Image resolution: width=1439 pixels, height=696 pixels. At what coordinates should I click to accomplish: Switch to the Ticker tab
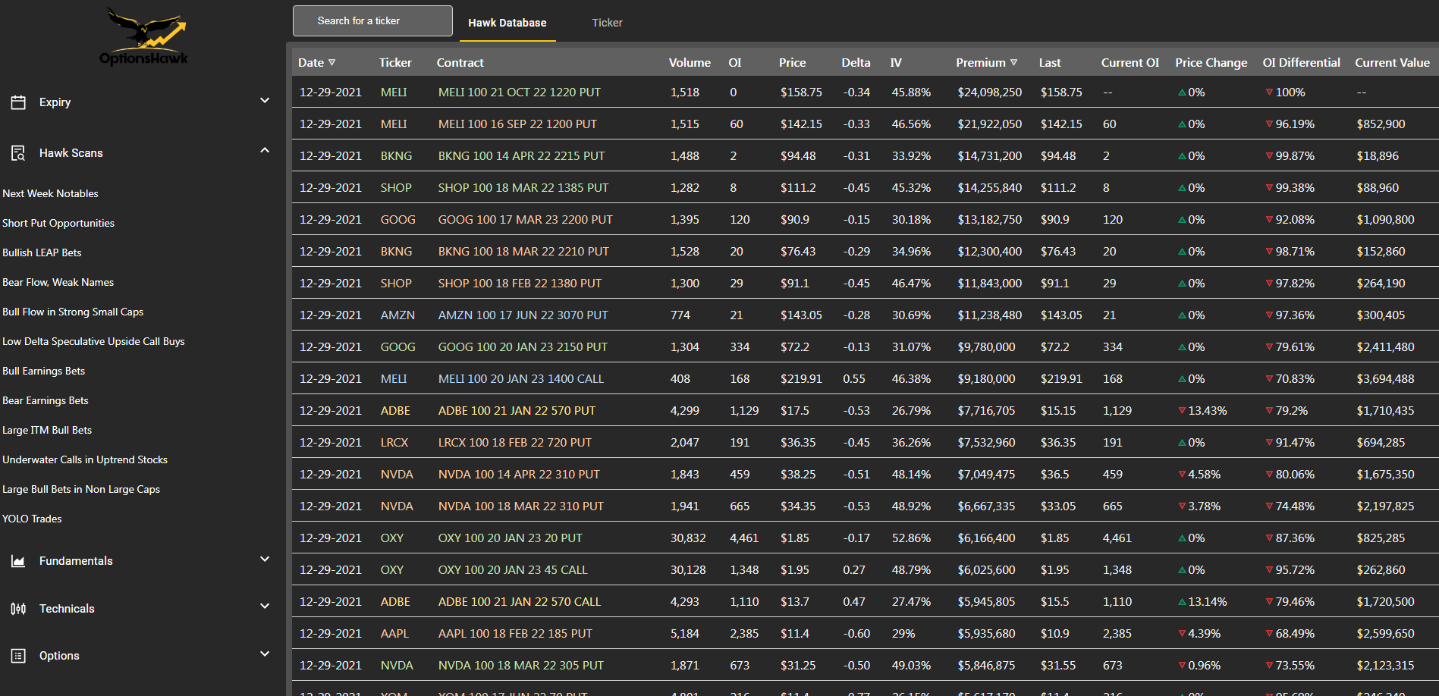coord(607,23)
